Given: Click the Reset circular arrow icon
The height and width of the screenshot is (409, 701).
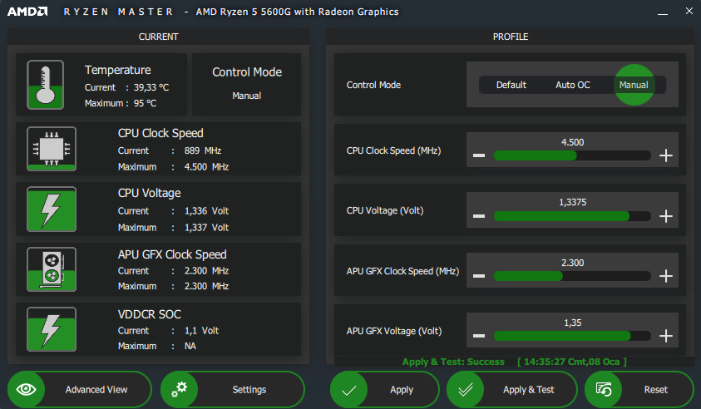Looking at the screenshot, I should [x=605, y=390].
